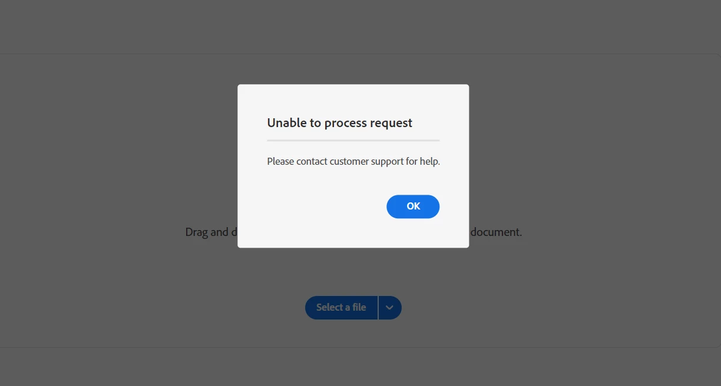Expand the chevron next to Select a file
This screenshot has width=721, height=386.
[x=390, y=308]
